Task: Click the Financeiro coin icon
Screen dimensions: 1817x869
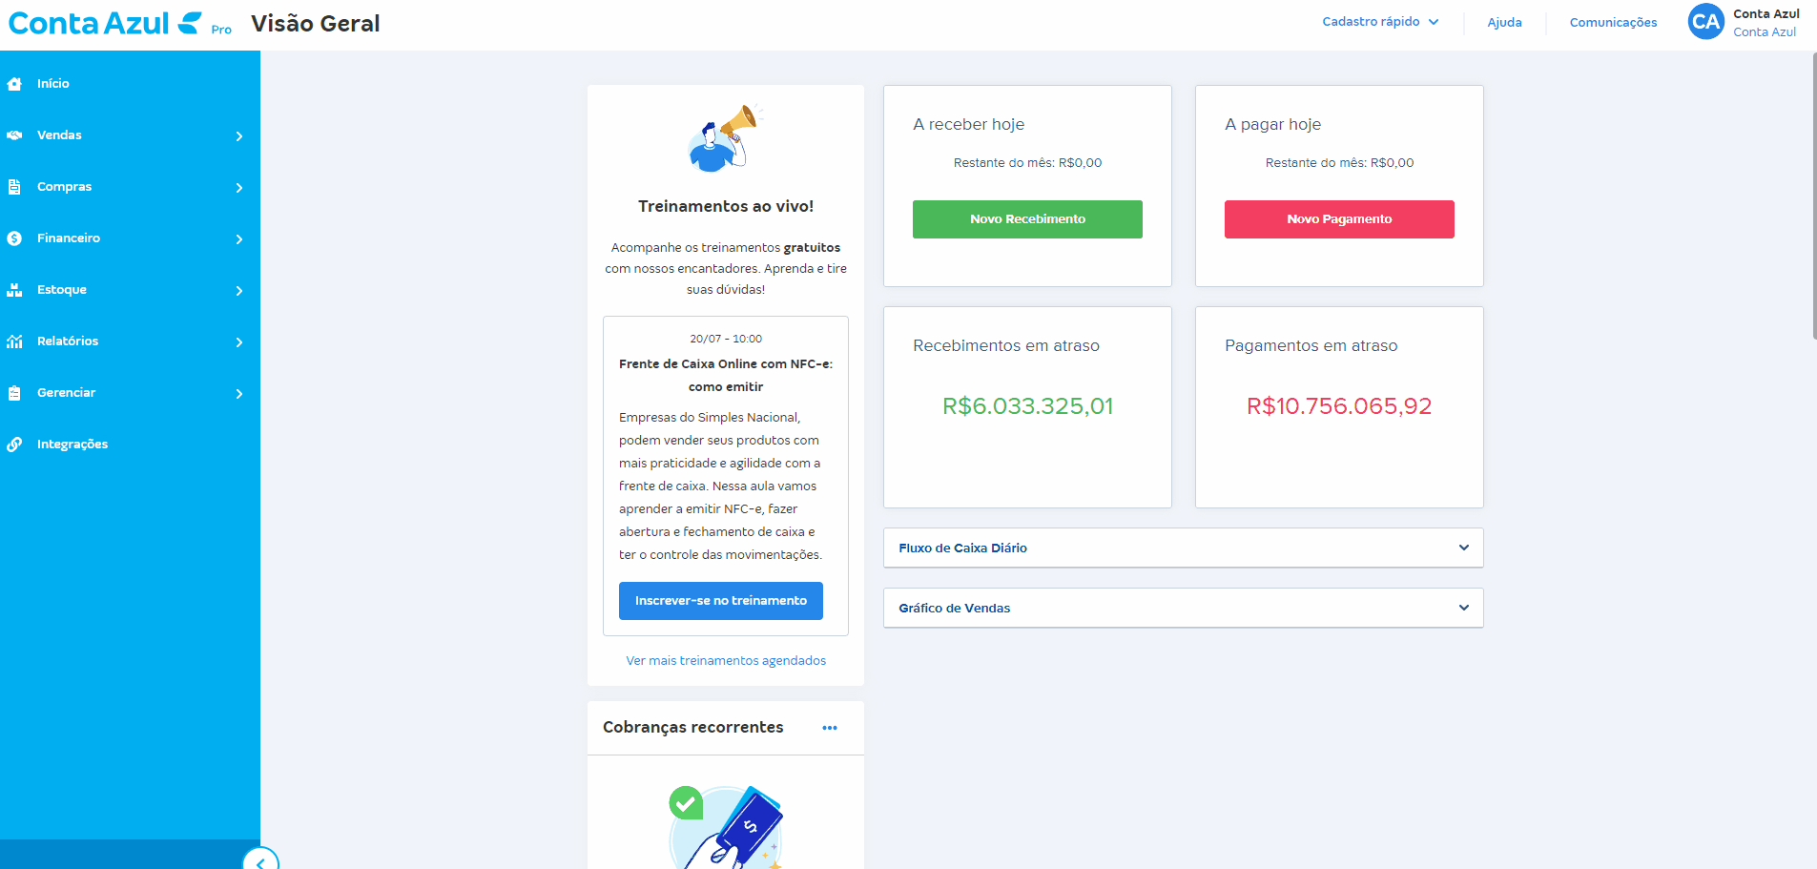Action: tap(14, 238)
